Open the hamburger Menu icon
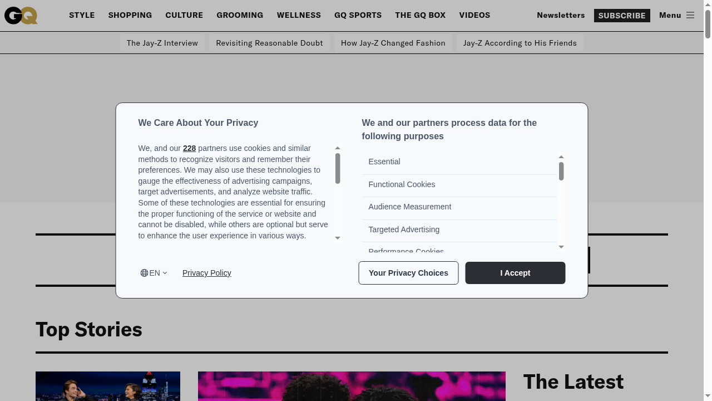This screenshot has height=401, width=712. [x=690, y=16]
